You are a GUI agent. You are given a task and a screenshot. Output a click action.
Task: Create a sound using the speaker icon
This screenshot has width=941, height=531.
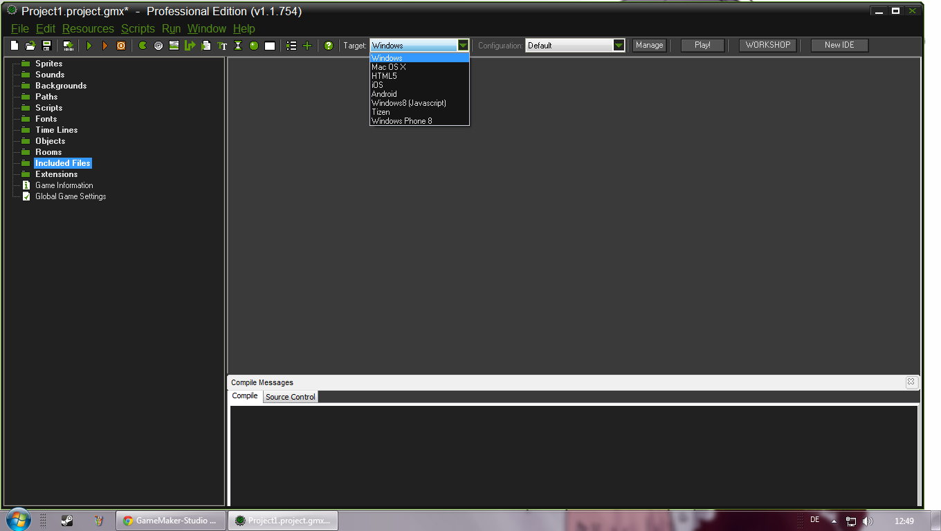coord(158,46)
